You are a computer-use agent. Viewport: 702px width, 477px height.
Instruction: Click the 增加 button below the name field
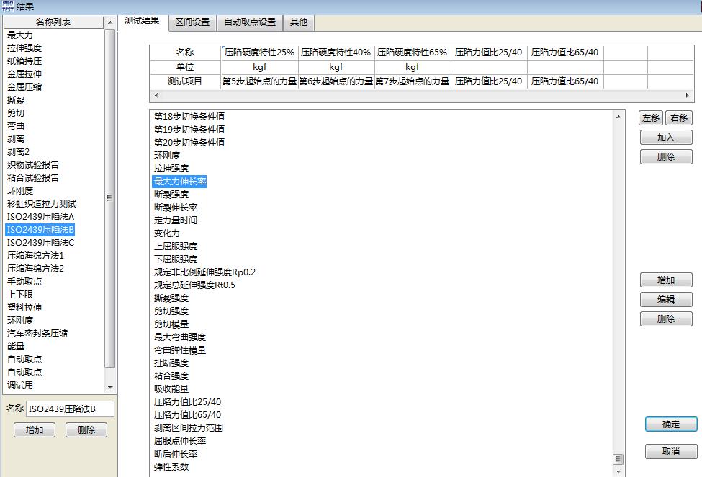click(x=34, y=429)
